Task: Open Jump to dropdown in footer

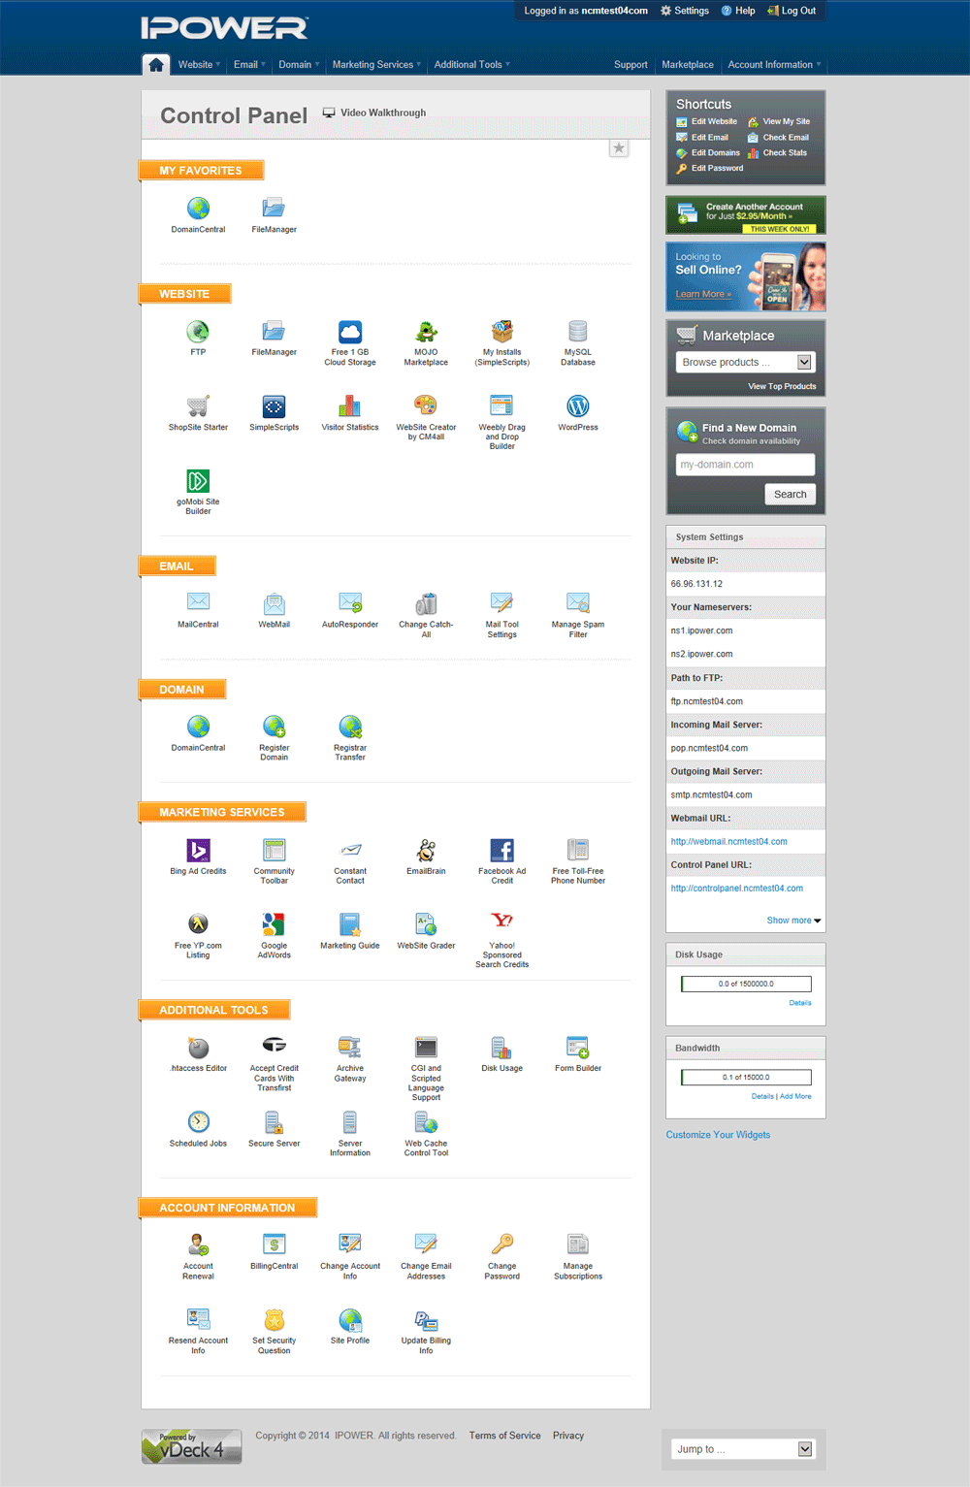Action: click(743, 1449)
